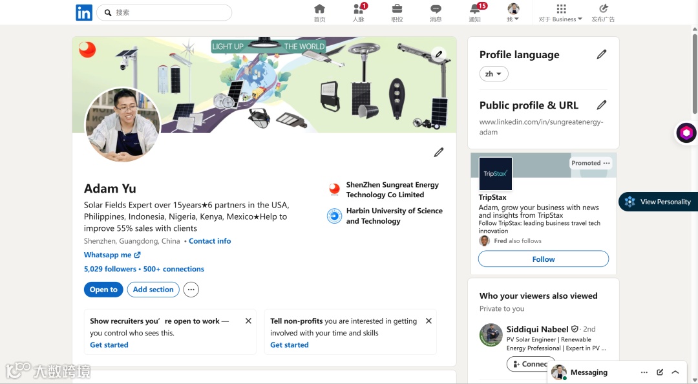The image size is (698, 384).
Task: Open Harbin University of Science link
Action: (385, 216)
